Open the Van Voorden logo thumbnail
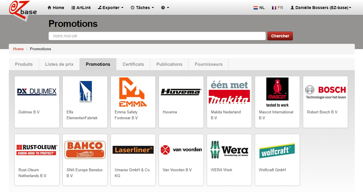 (181, 150)
